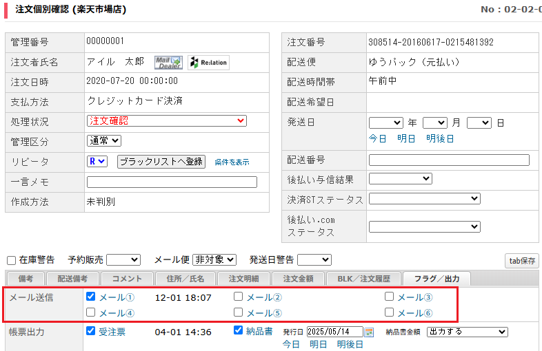Toggle the 在庫警告 checkbox
The width and height of the screenshot is (542, 351).
pos(12,260)
